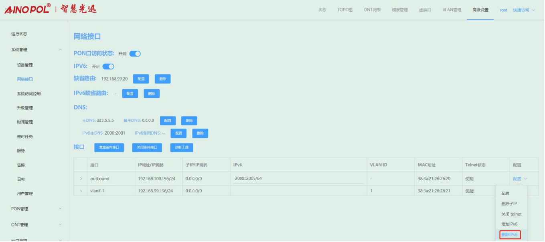Select 增加IPv6 menu entry
Image resolution: width=545 pixels, height=242 pixels.
pyautogui.click(x=509, y=224)
